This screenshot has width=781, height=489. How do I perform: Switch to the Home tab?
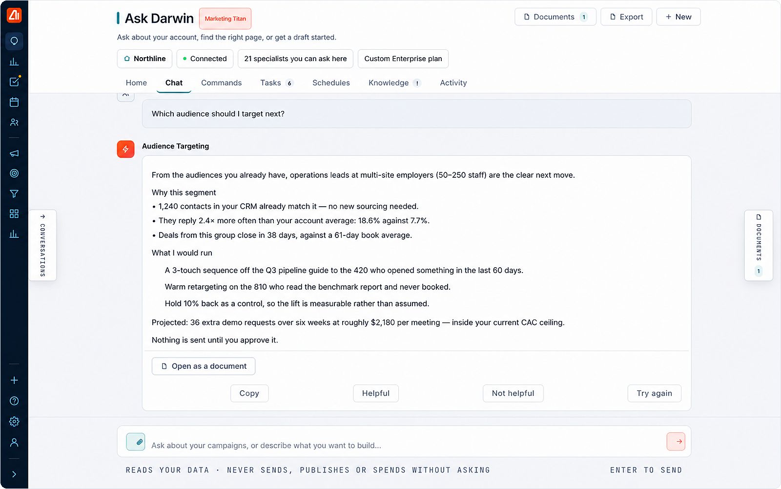point(136,83)
